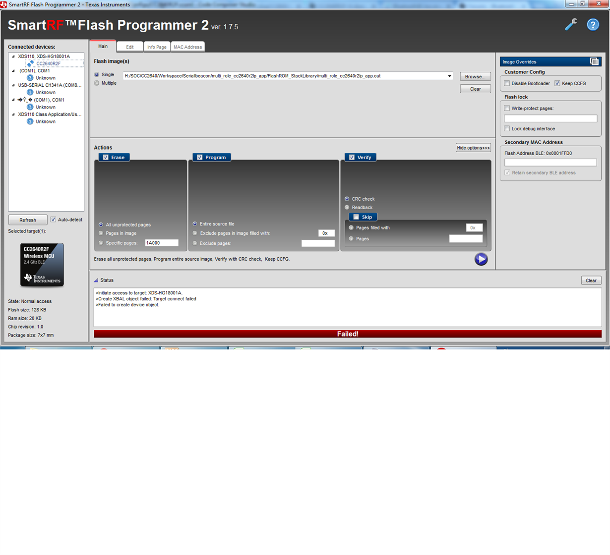The width and height of the screenshot is (610, 555).
Task: Click the 0x field beside Pages filled with
Action: [474, 228]
